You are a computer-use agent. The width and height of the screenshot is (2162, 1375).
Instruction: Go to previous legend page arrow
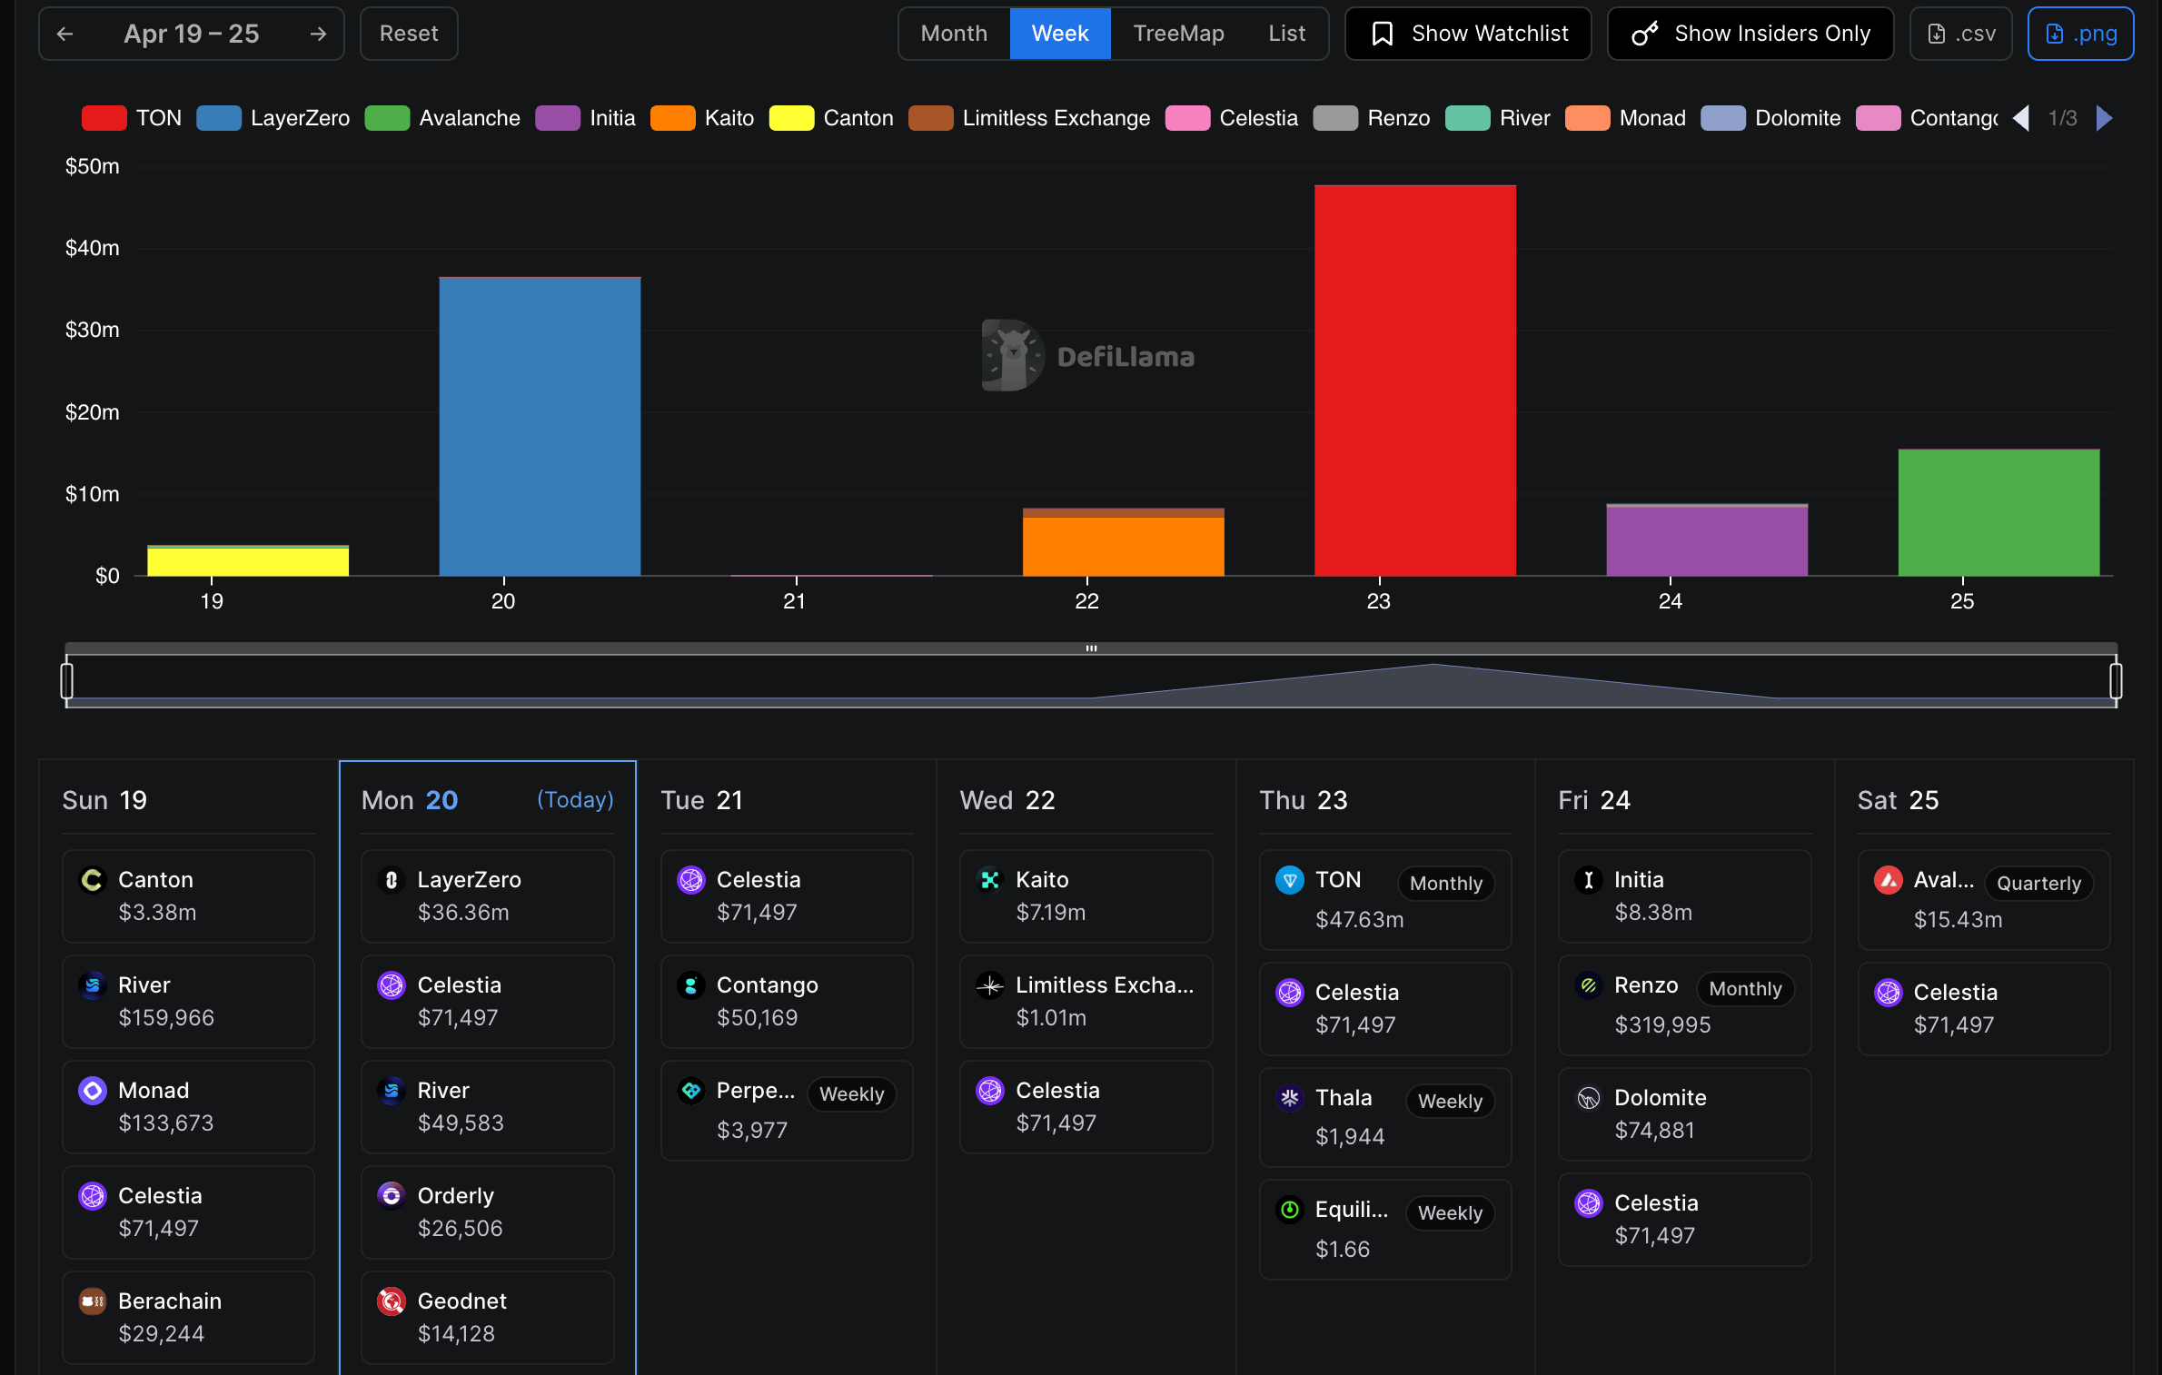[2022, 118]
